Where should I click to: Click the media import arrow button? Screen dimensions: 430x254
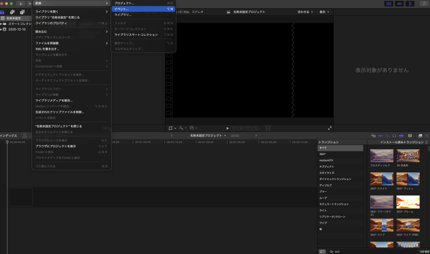pos(20,3)
